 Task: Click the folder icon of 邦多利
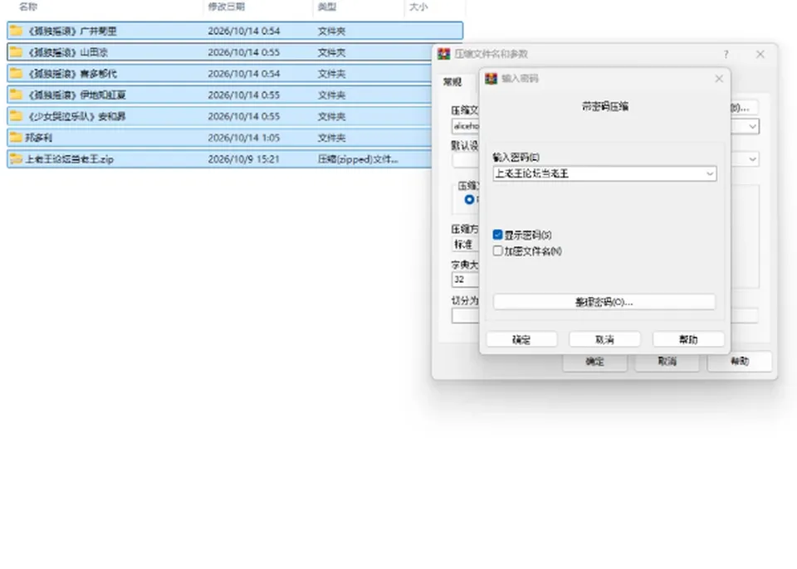point(17,138)
